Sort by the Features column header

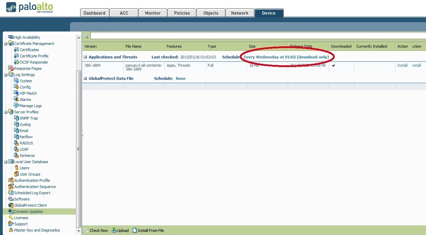(185, 46)
